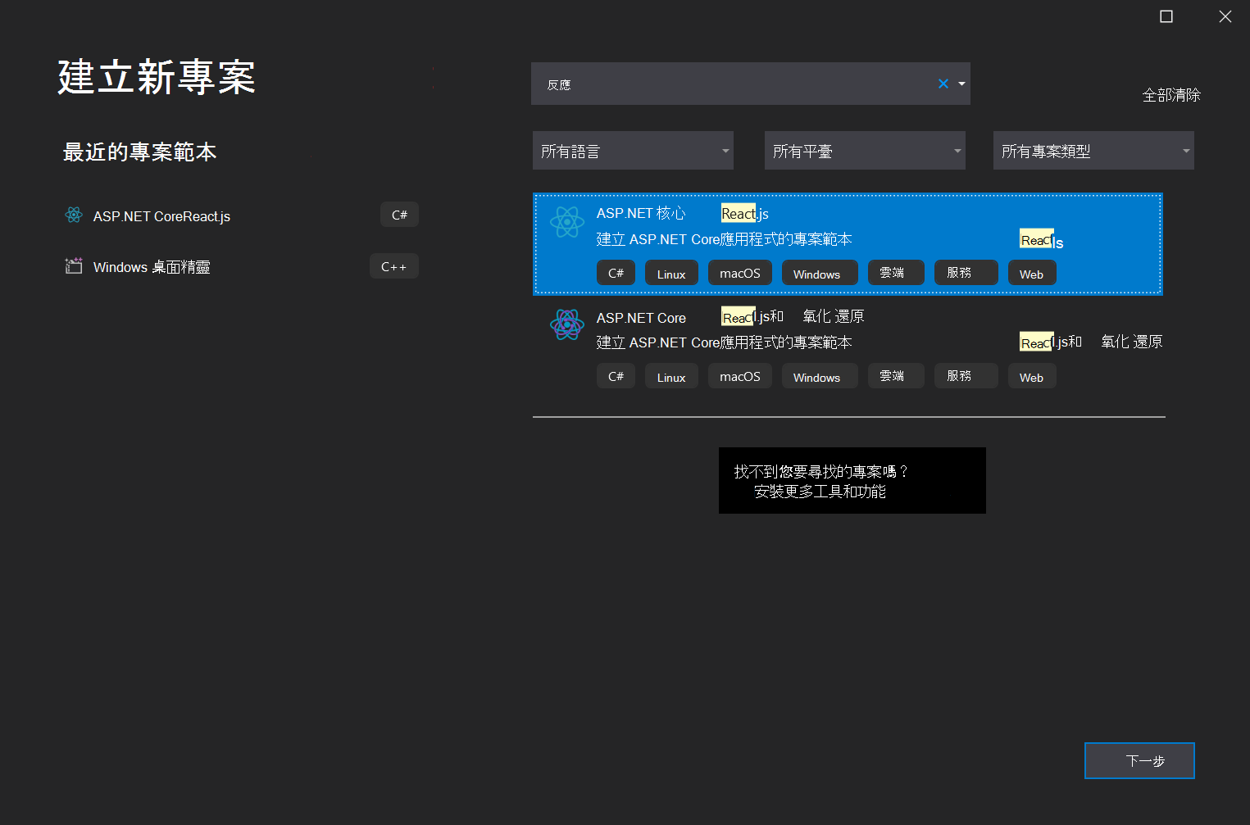The image size is (1250, 825).
Task: Click Windows tag of the Redux template
Action: coord(820,376)
